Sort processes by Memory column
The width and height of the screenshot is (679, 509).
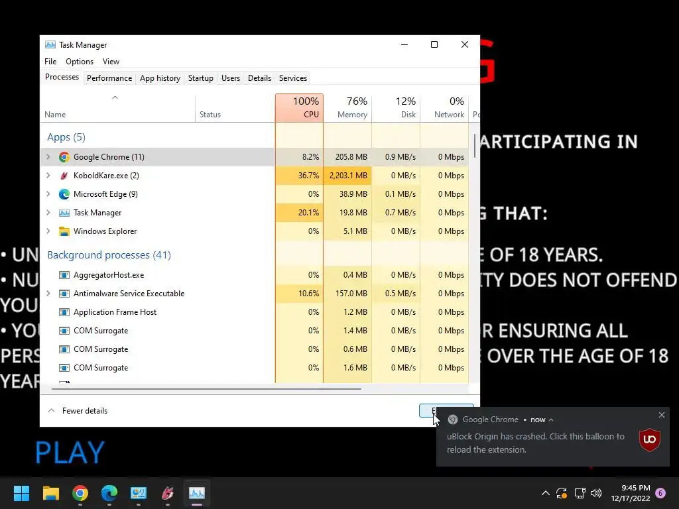(x=347, y=108)
